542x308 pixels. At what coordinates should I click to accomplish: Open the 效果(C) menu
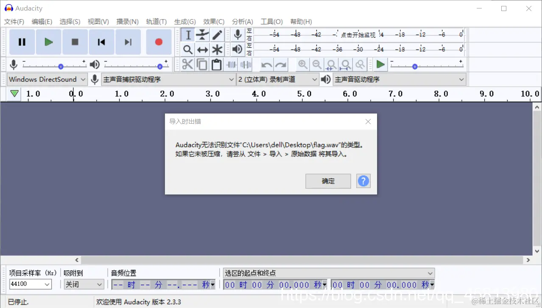[214, 22]
